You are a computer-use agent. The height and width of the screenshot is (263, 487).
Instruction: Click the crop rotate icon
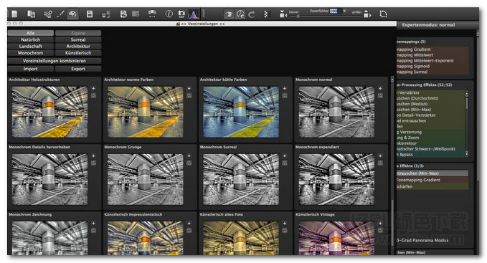tap(383, 14)
